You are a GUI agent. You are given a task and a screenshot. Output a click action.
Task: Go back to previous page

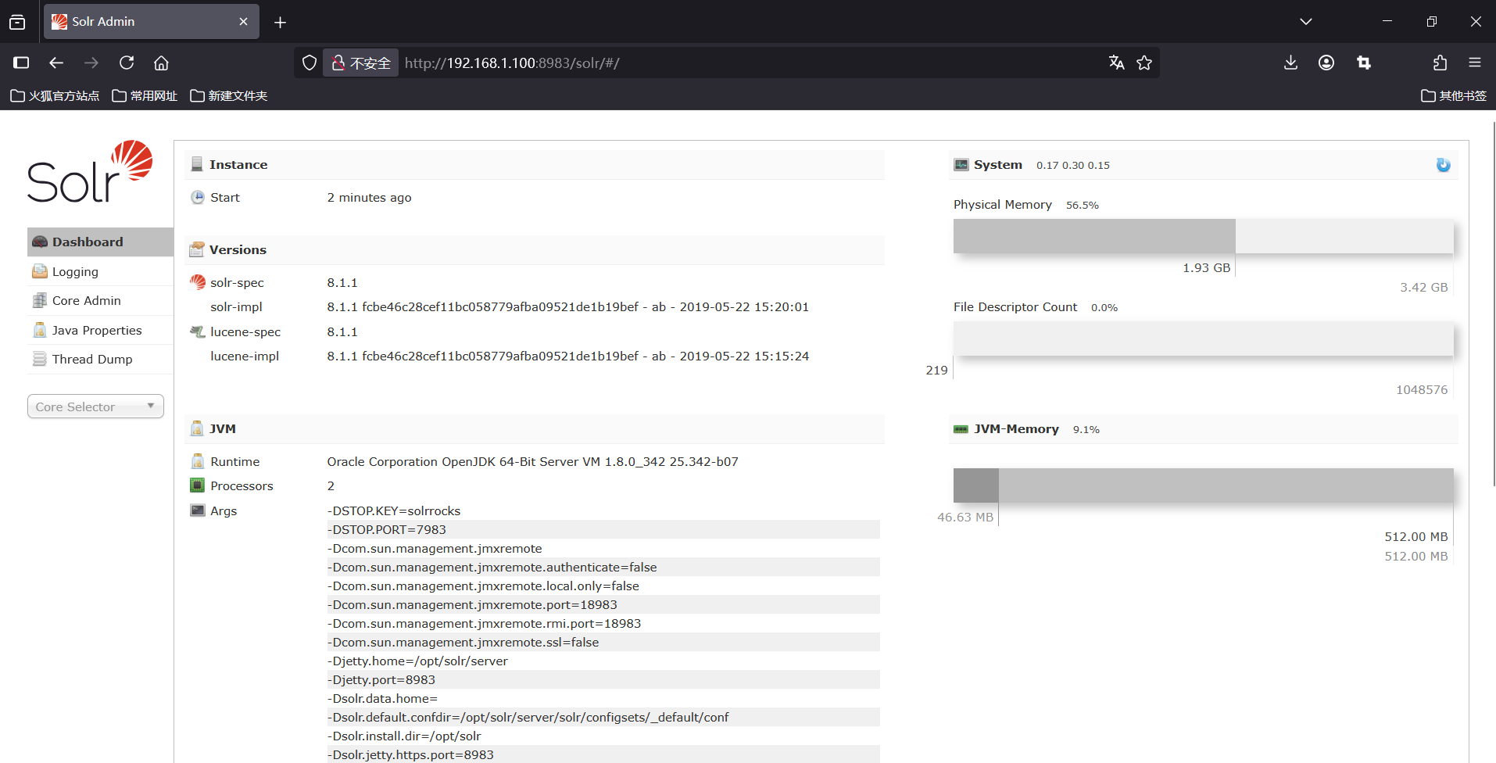[x=56, y=63]
